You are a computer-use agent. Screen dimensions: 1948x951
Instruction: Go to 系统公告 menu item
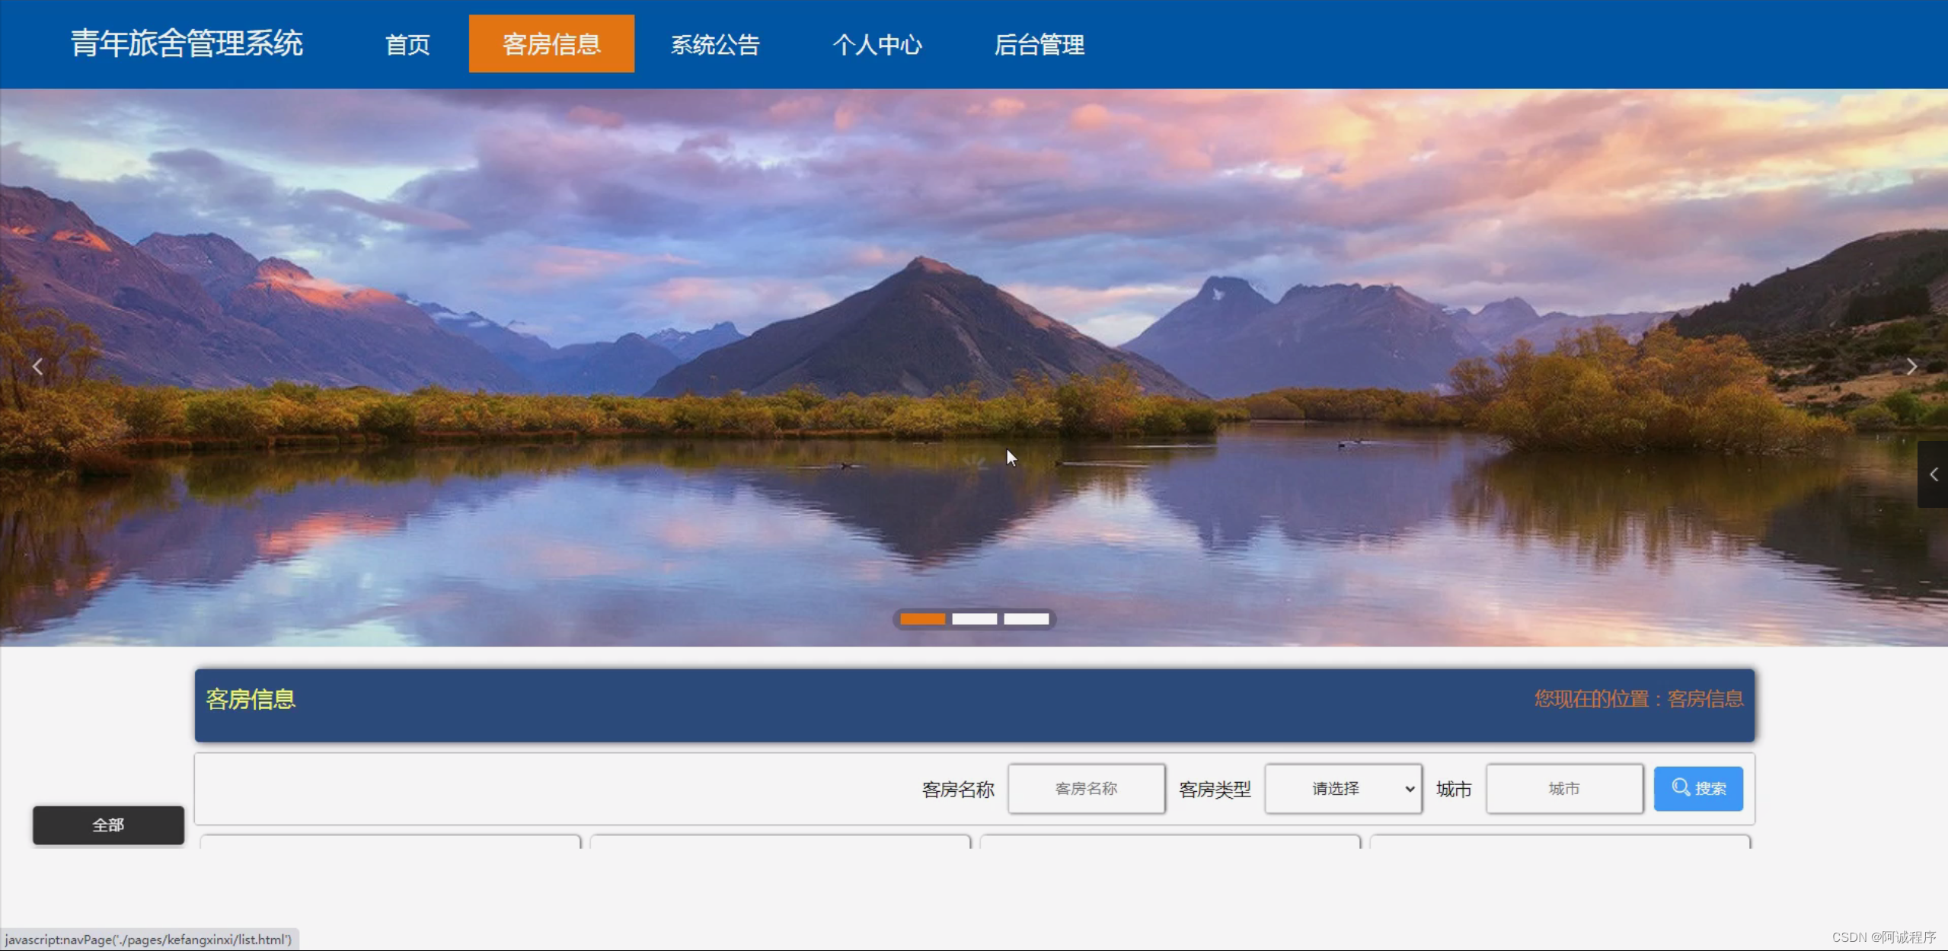715,44
